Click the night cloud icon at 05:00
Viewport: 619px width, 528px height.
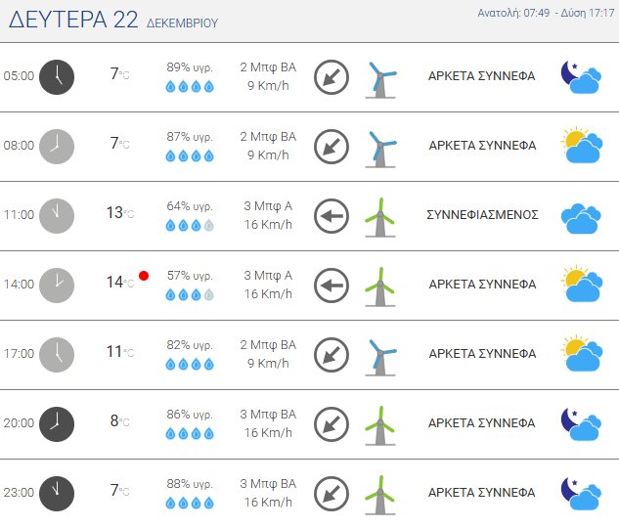580,76
